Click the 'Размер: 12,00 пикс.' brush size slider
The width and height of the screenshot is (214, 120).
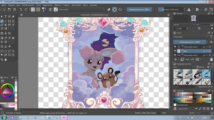(171, 10)
